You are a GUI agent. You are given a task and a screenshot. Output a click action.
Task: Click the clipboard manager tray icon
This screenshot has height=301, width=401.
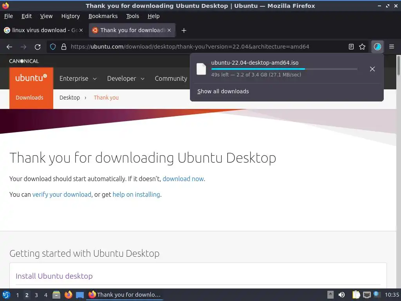[356, 295]
